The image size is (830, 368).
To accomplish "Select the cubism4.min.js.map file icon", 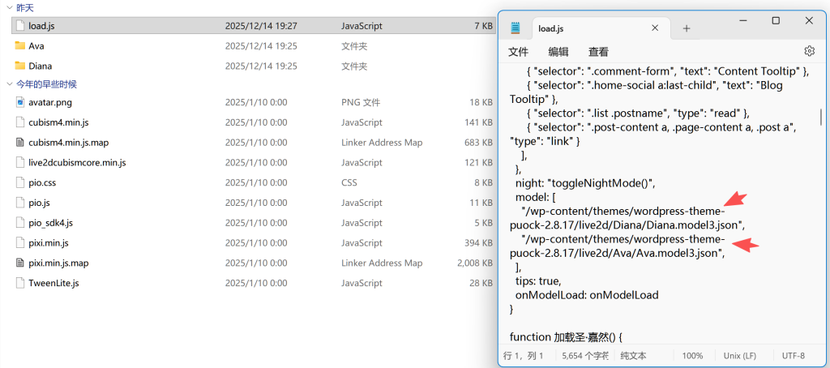I will click(20, 142).
